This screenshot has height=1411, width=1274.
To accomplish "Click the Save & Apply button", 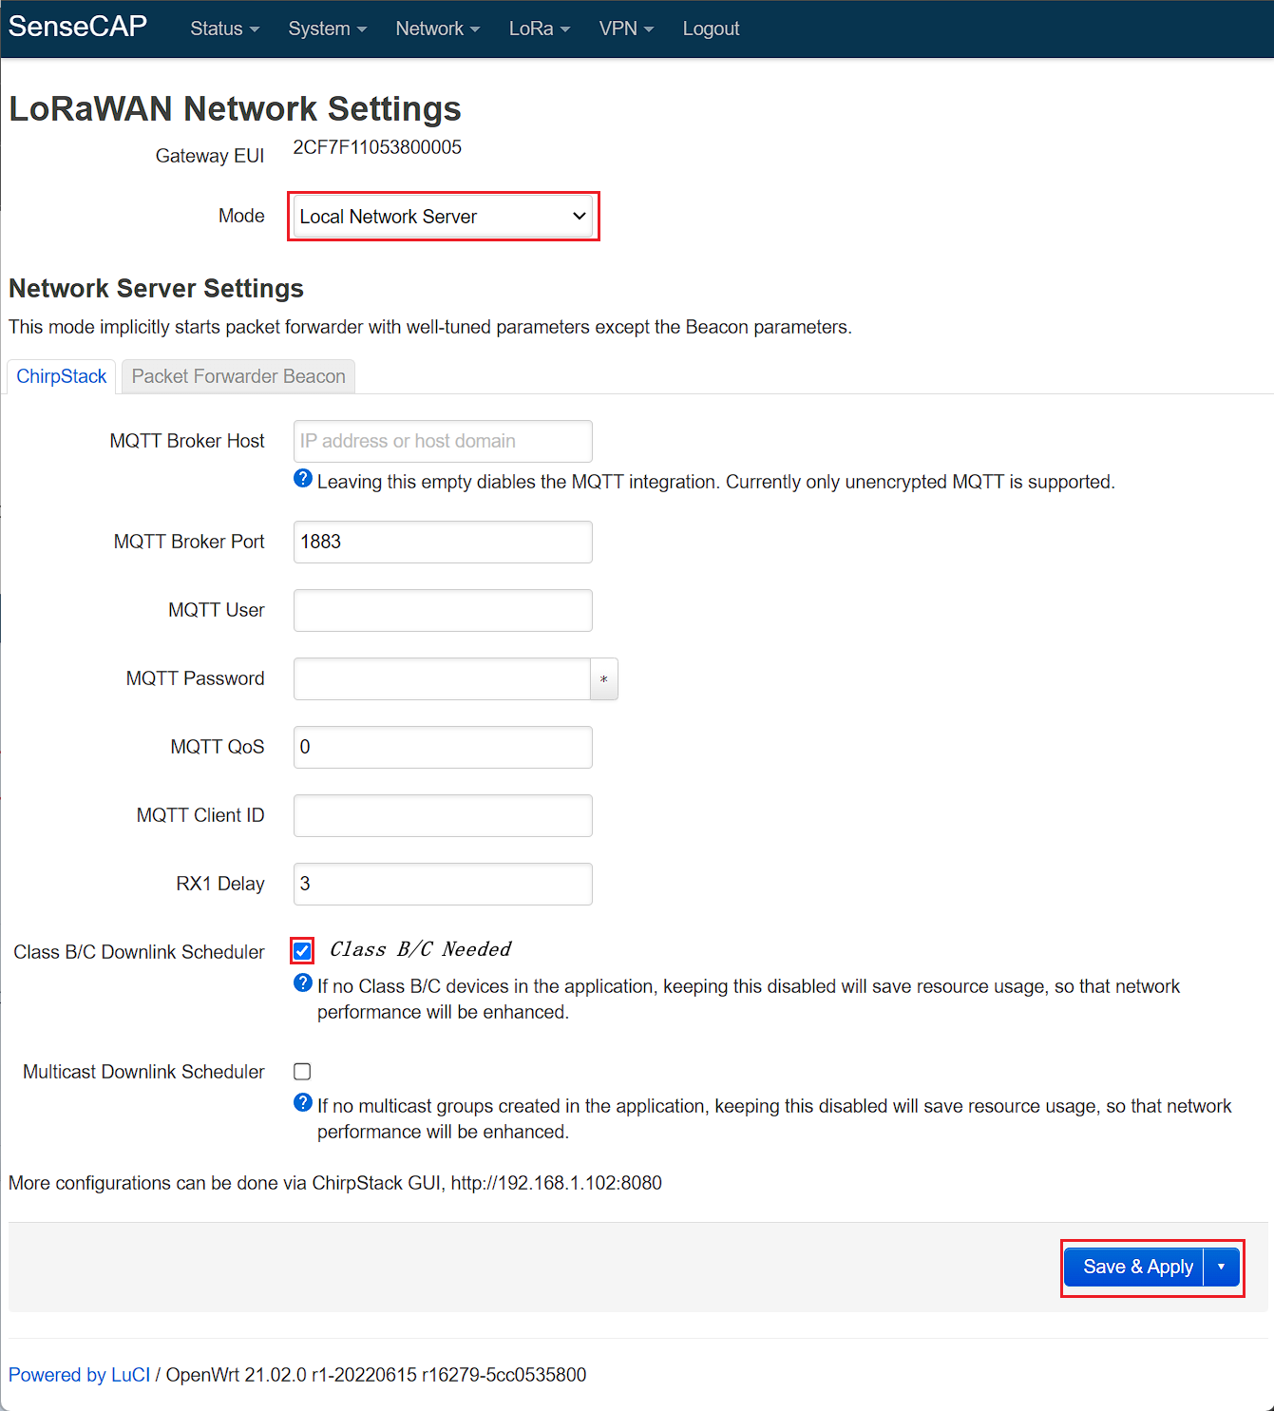I will click(1134, 1267).
